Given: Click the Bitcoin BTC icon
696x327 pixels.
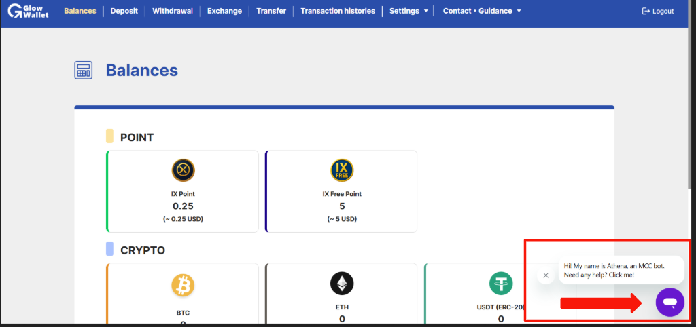Looking at the screenshot, I should (x=183, y=284).
